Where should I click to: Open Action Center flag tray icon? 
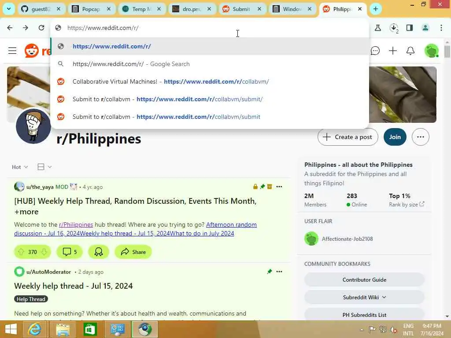[x=372, y=329]
